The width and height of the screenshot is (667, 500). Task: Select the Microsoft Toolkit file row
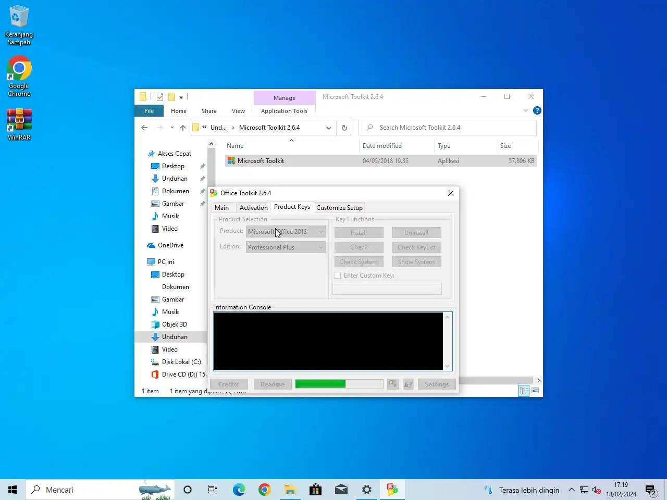(x=380, y=161)
